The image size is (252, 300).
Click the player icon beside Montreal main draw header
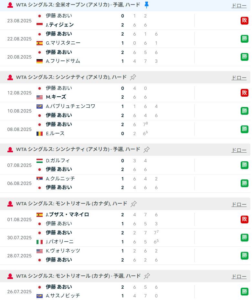(10, 204)
